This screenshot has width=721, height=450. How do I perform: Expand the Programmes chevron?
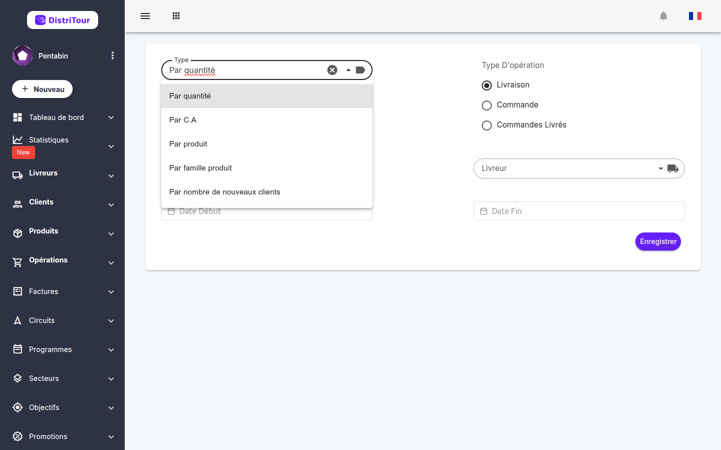point(111,350)
